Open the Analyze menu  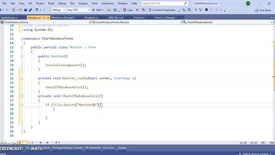coord(83,3)
